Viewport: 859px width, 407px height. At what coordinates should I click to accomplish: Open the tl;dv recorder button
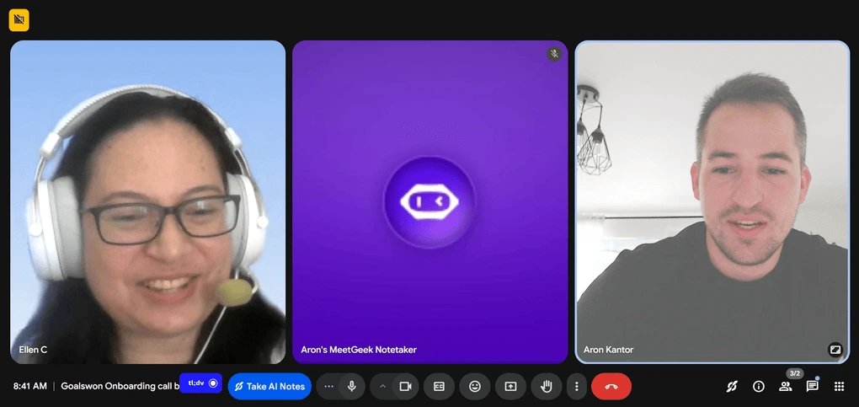[x=200, y=383]
